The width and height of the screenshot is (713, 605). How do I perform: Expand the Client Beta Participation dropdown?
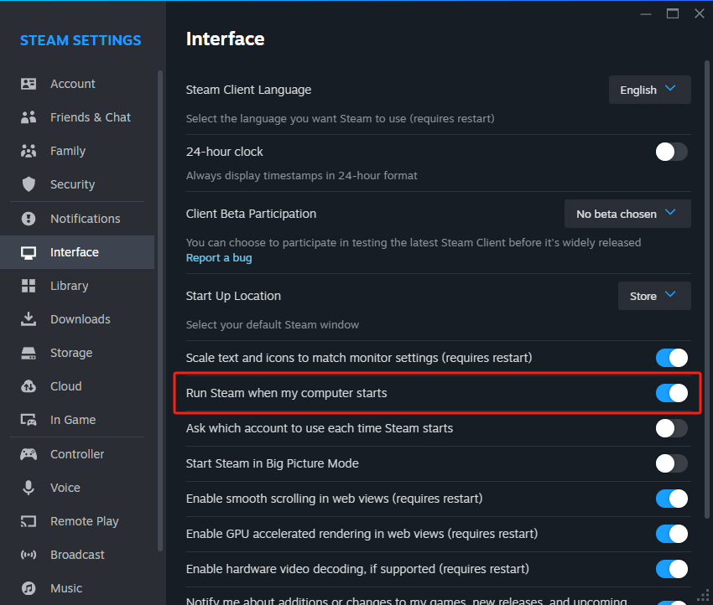[627, 214]
